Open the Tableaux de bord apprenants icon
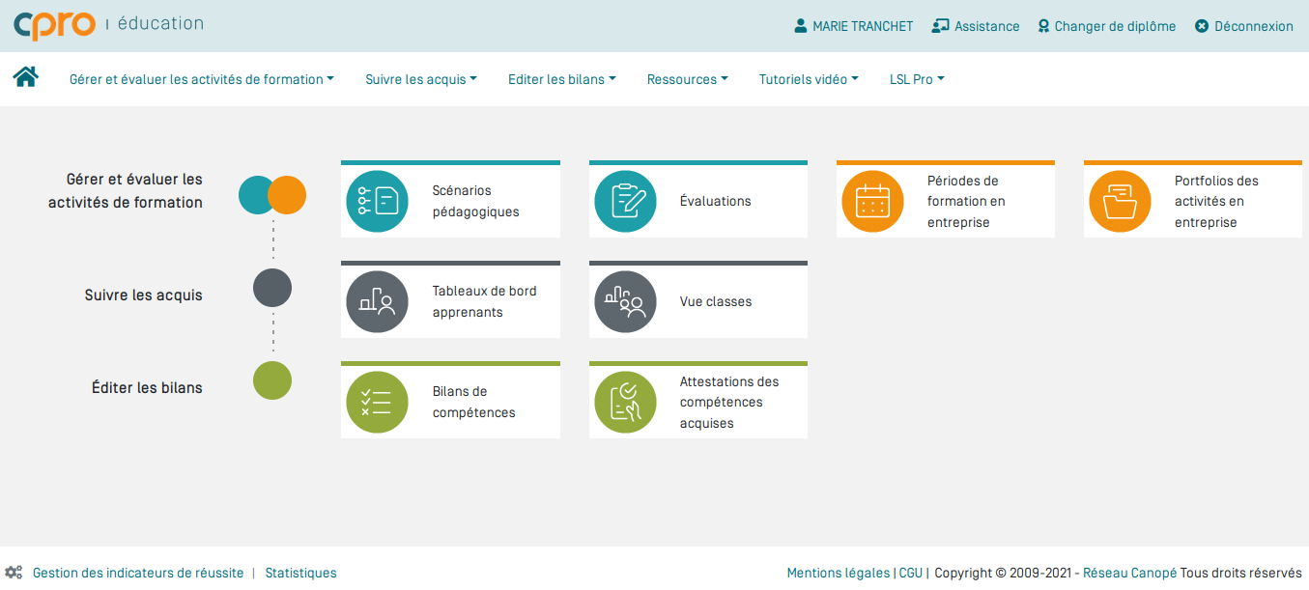 coord(377,301)
